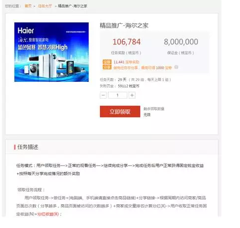Open the 任务大厅 breadcrumb link
The height and width of the screenshot is (228, 240).
coord(45,6)
